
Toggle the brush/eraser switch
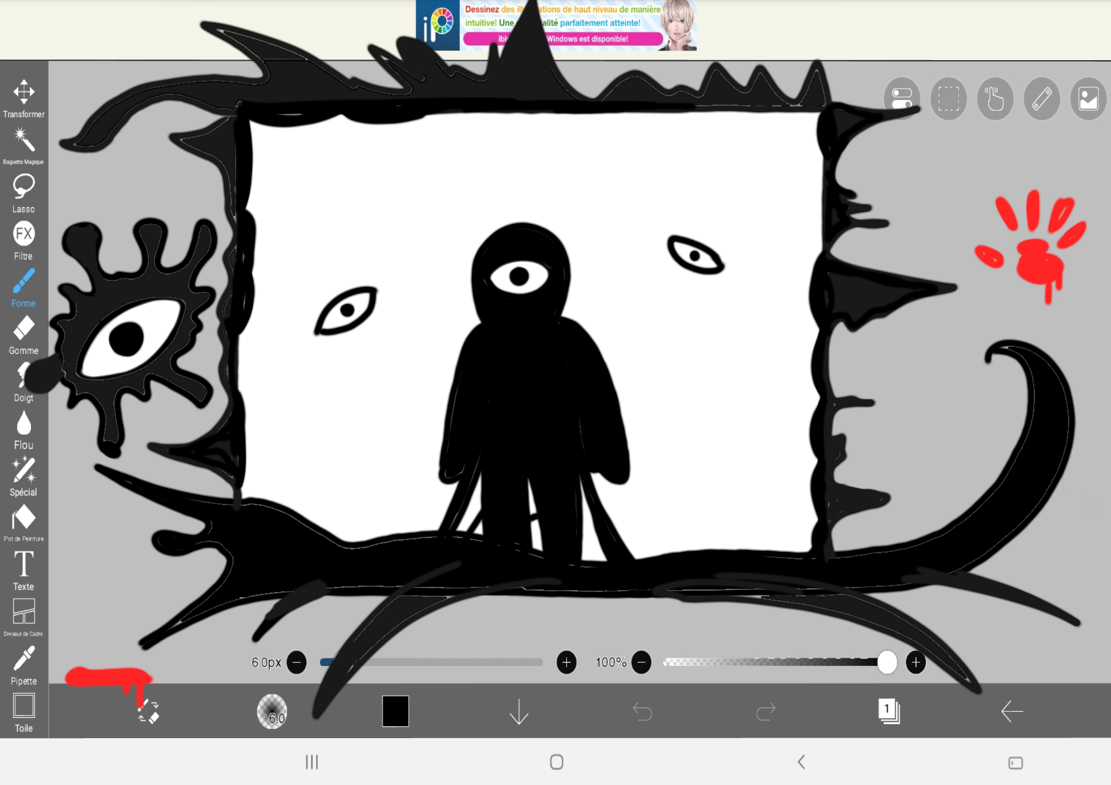(149, 712)
